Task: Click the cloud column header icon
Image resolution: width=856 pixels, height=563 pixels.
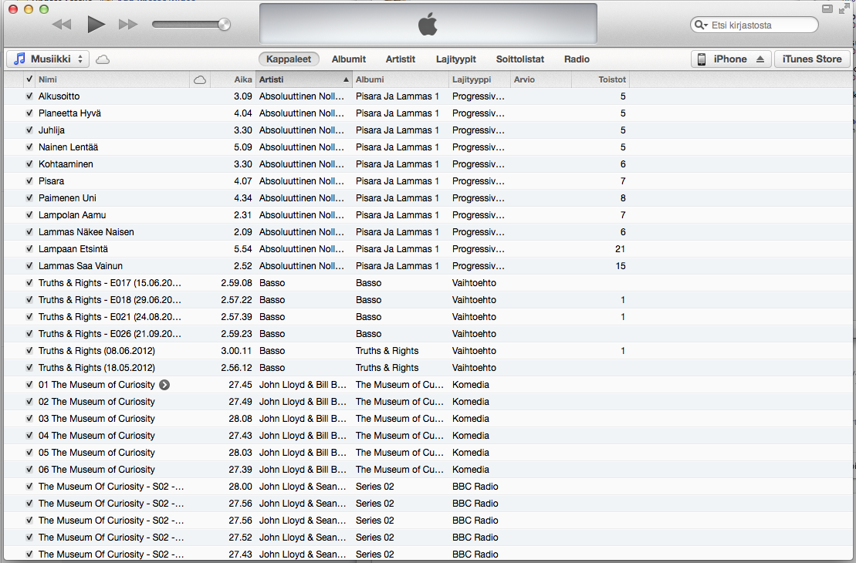Action: click(200, 79)
